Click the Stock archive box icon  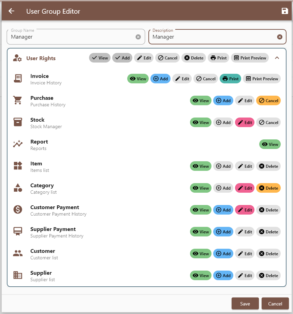coord(18,122)
